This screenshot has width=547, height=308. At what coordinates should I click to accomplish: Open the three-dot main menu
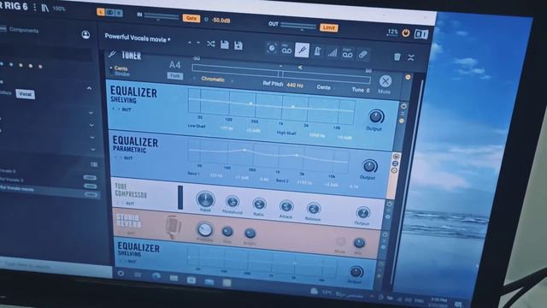[x=34, y=7]
